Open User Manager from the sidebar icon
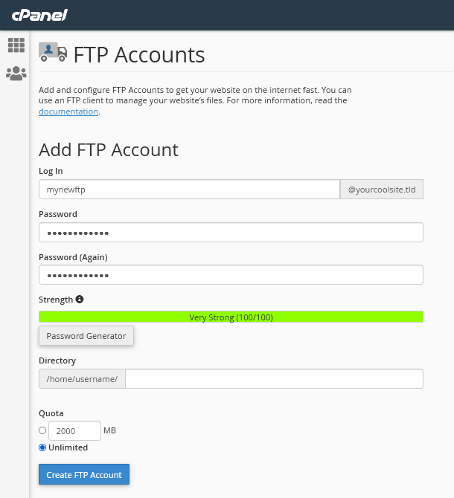 pyautogui.click(x=16, y=73)
